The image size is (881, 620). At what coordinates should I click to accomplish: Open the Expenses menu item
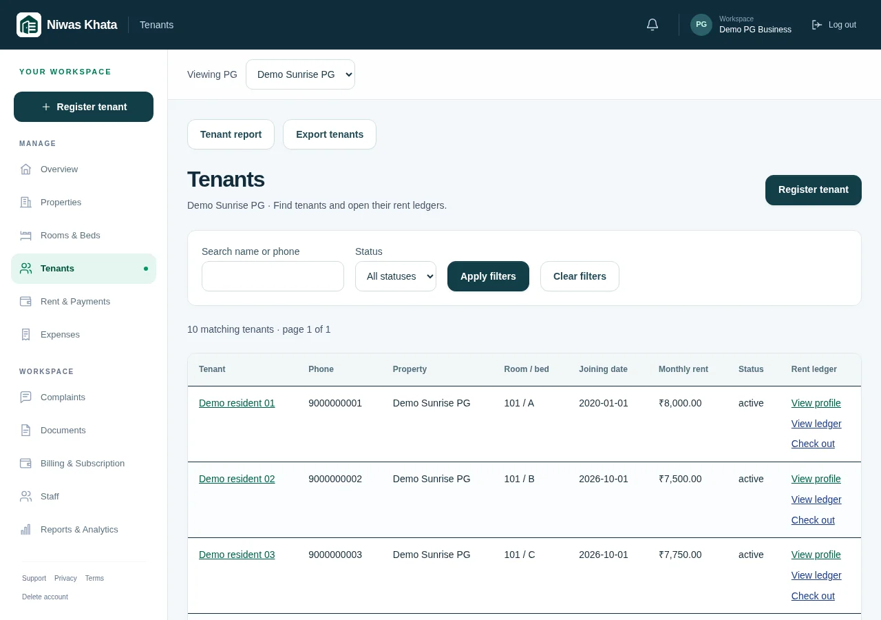coord(83,334)
